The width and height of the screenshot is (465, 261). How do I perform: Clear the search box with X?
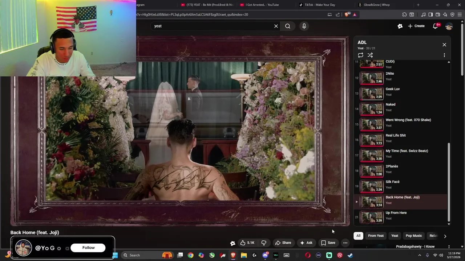point(276,26)
